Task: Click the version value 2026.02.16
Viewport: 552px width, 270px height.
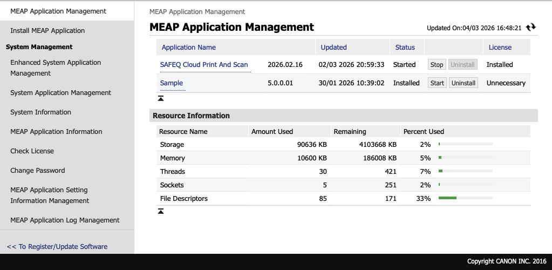Action: point(285,64)
